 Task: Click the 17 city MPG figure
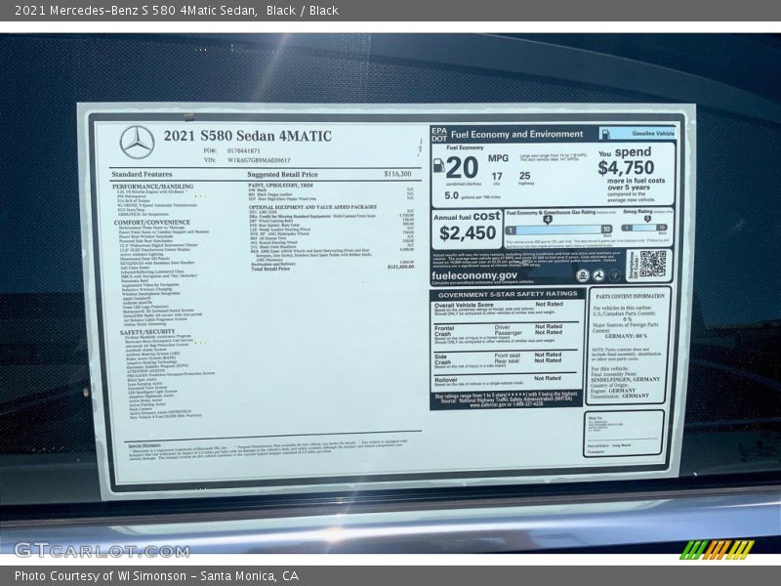click(x=497, y=177)
